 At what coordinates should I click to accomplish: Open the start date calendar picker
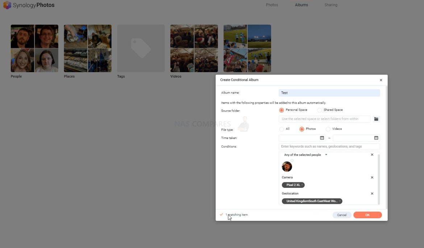click(322, 138)
